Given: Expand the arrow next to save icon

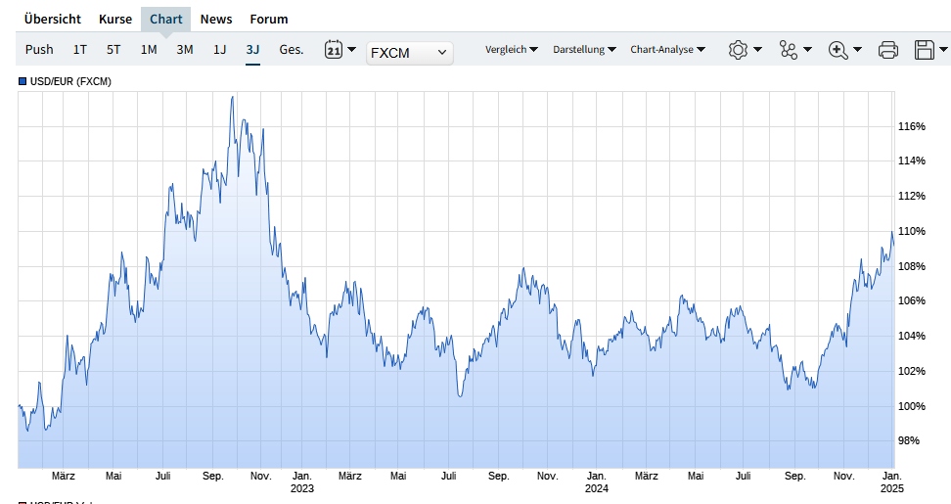Looking at the screenshot, I should pos(943,50).
